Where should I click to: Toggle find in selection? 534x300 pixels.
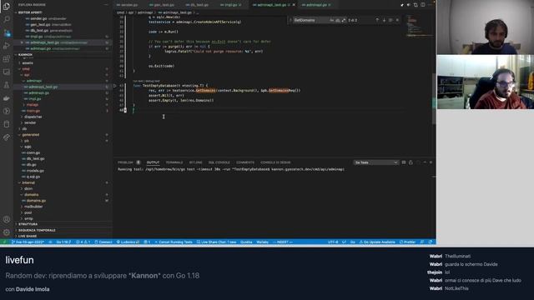click(390, 20)
